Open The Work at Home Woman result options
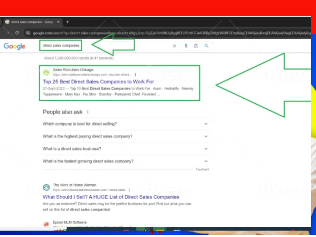Viewport: 316px width, 237px height. pyautogui.click(x=129, y=190)
